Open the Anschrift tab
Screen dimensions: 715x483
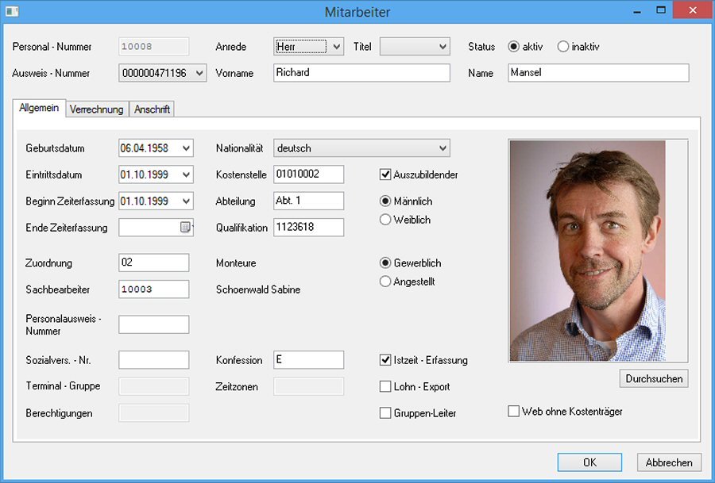click(152, 109)
